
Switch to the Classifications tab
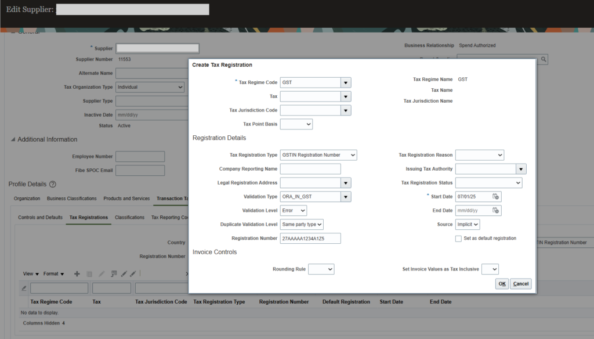[x=129, y=218]
